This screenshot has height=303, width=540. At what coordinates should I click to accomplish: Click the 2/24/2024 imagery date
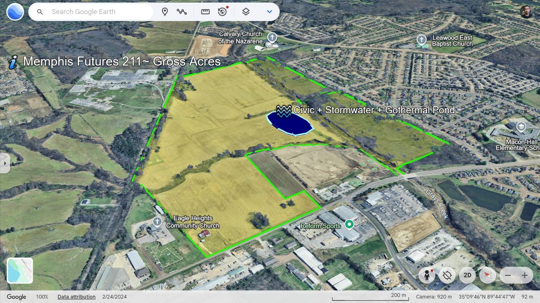pyautogui.click(x=114, y=297)
